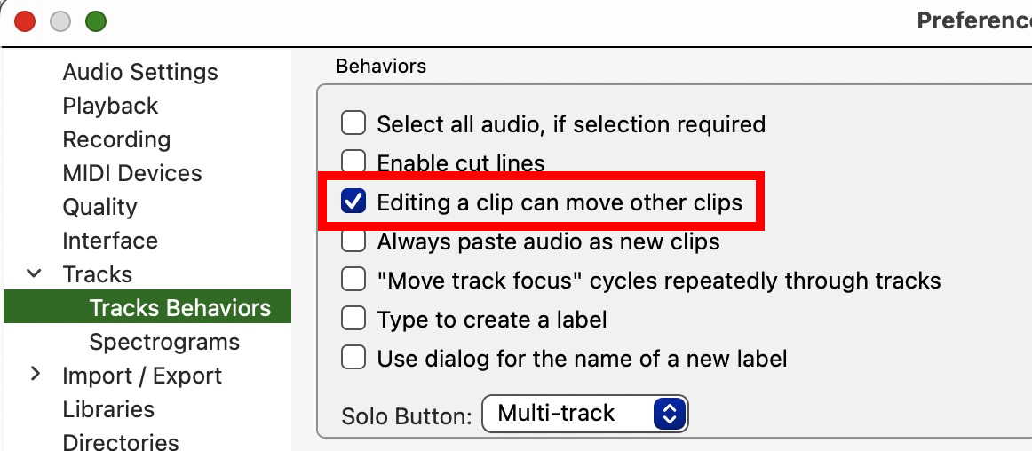Select Tracks Behaviors in the sidebar
The image size is (1032, 451).
[180, 308]
